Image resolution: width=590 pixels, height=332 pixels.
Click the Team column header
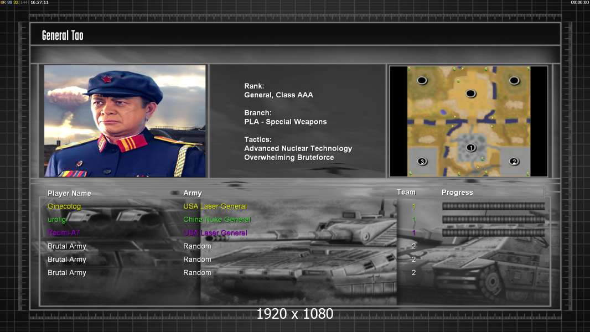coord(406,192)
